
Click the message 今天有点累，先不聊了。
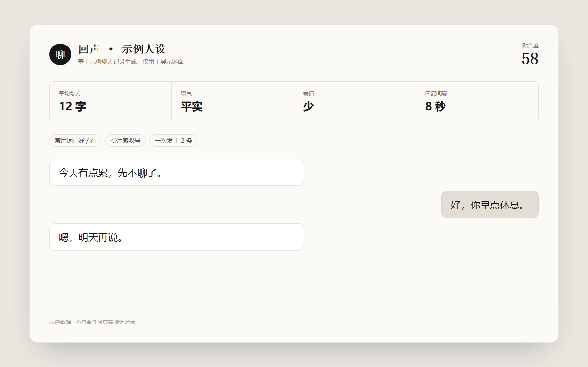(177, 172)
